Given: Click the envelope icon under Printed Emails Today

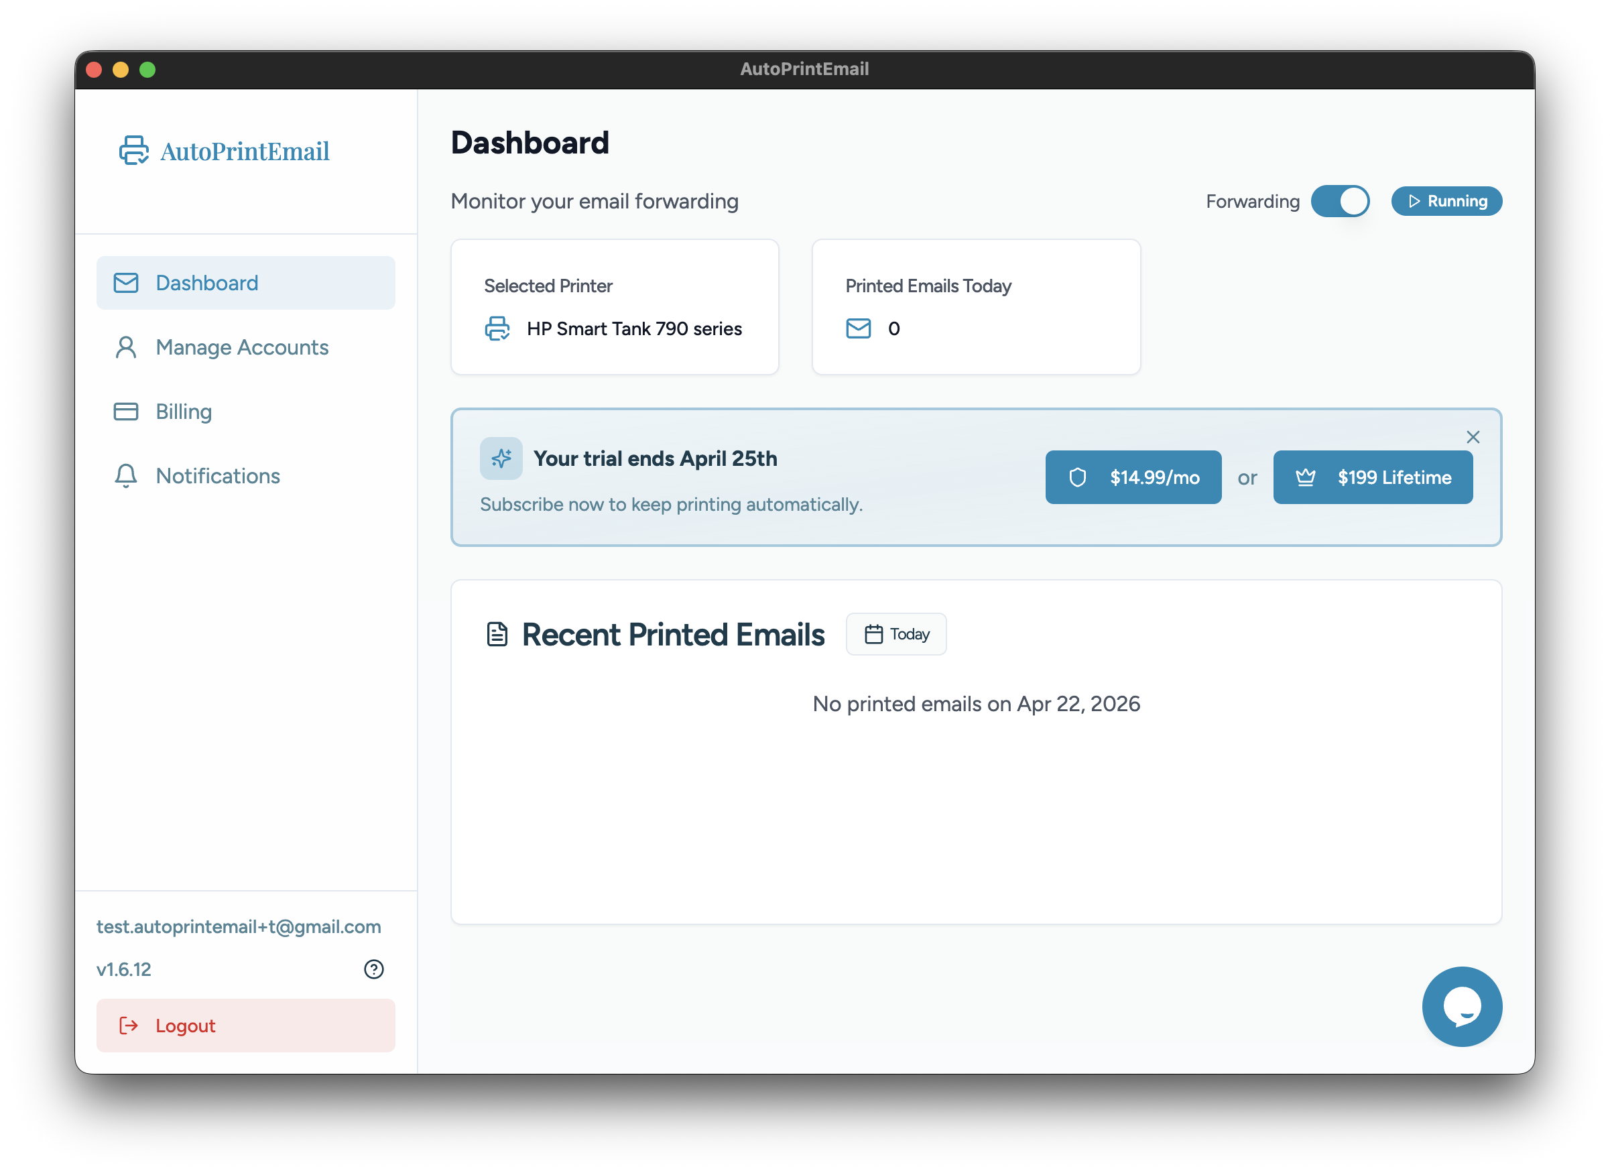Looking at the screenshot, I should (858, 328).
